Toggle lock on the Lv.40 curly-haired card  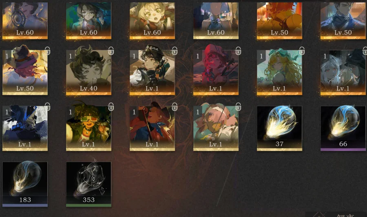[x=111, y=51]
